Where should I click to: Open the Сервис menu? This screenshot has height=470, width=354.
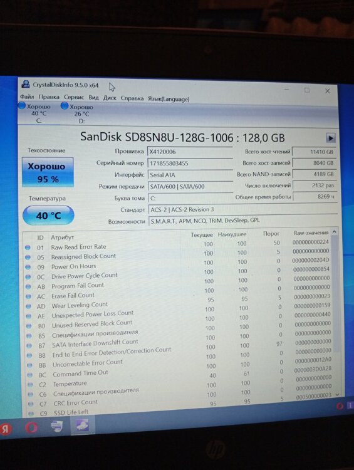(74, 97)
